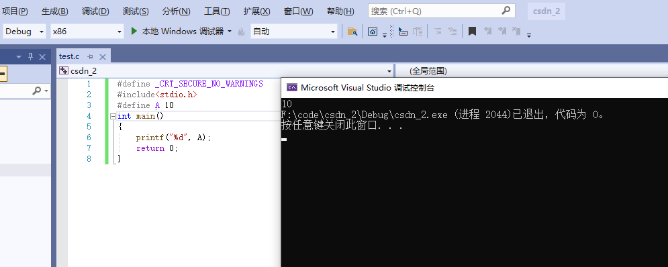Click the uncomment lines toolbar icon
The height and width of the screenshot is (267, 668).
pos(453,31)
